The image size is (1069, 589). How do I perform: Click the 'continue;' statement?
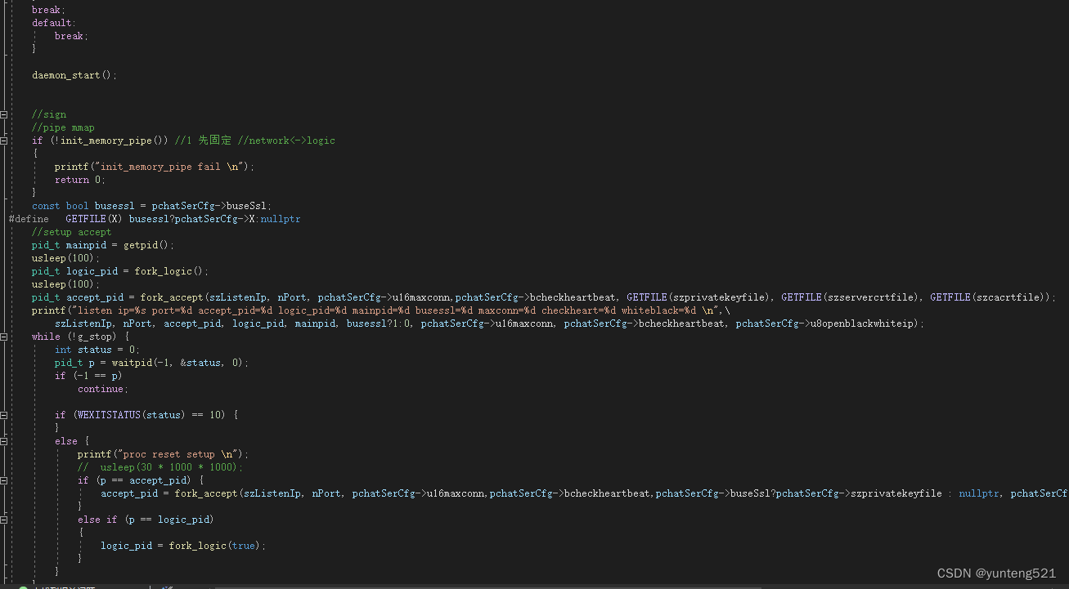tap(103, 389)
